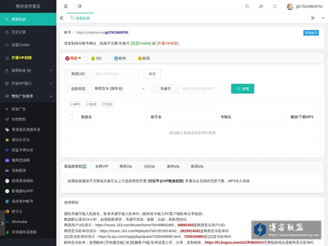Screen dimensions: 328x246
Task: Click 请选择类型 tab label
Action: point(75,166)
